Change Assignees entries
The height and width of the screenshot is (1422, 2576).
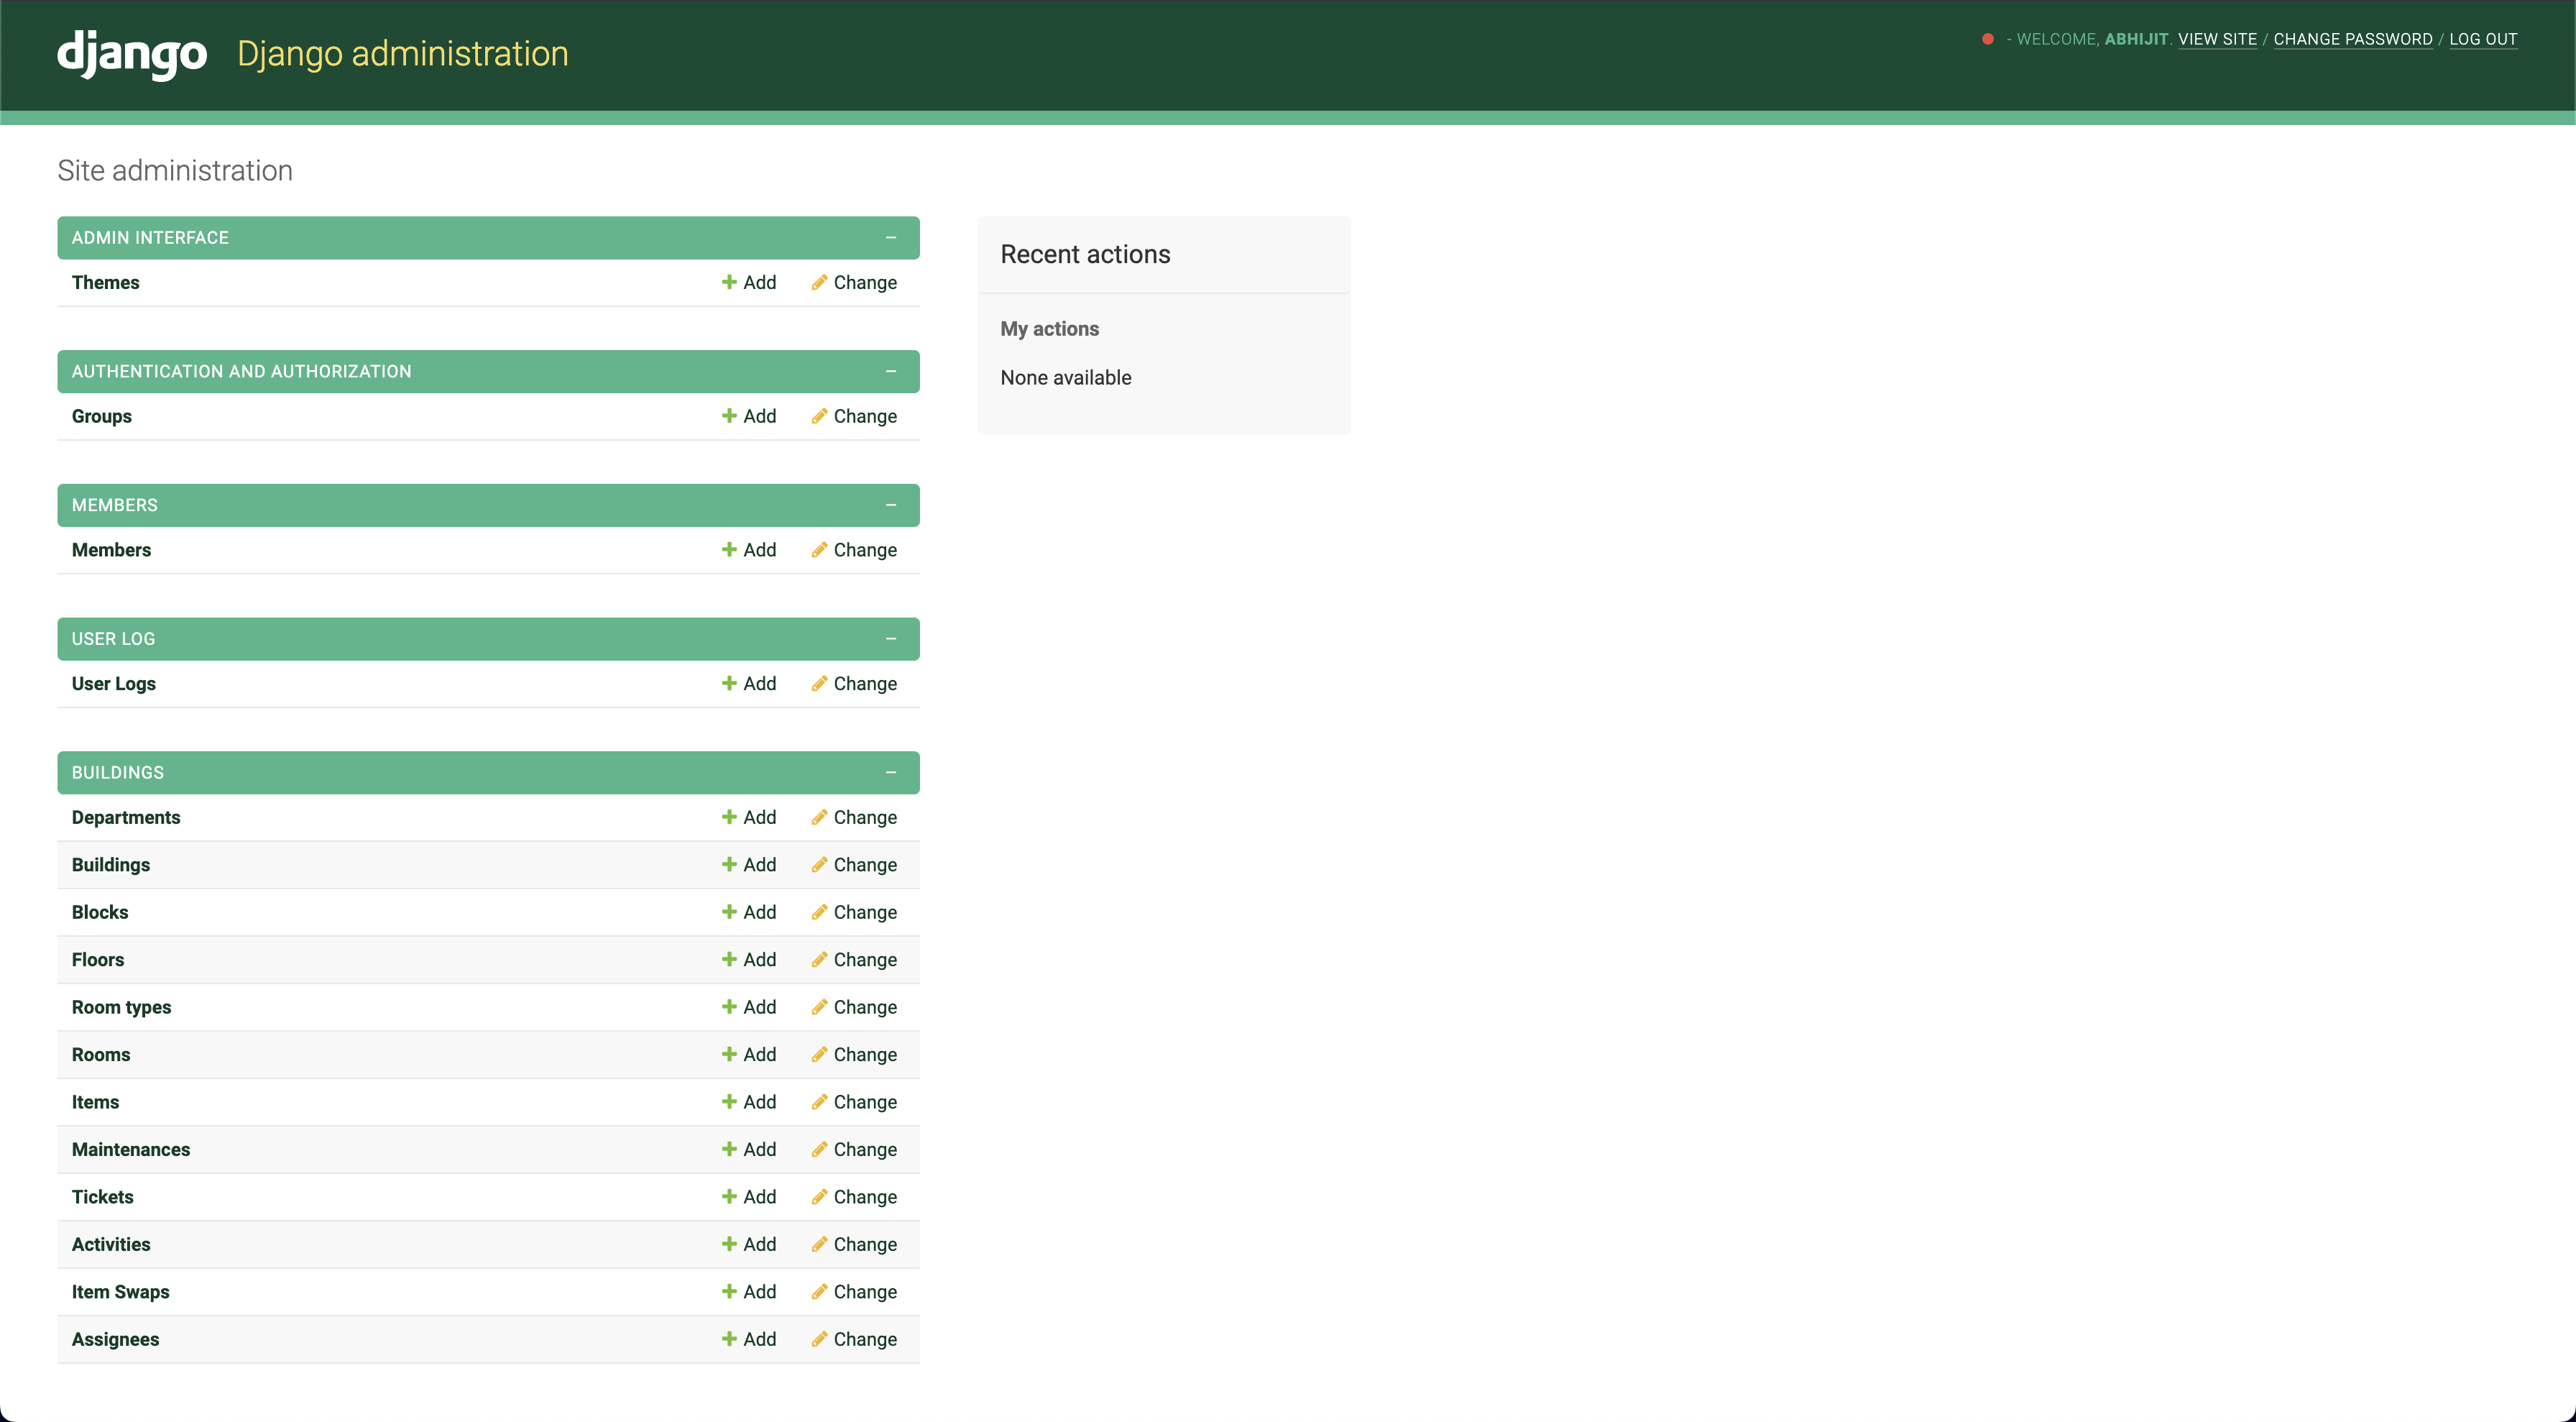(854, 1339)
